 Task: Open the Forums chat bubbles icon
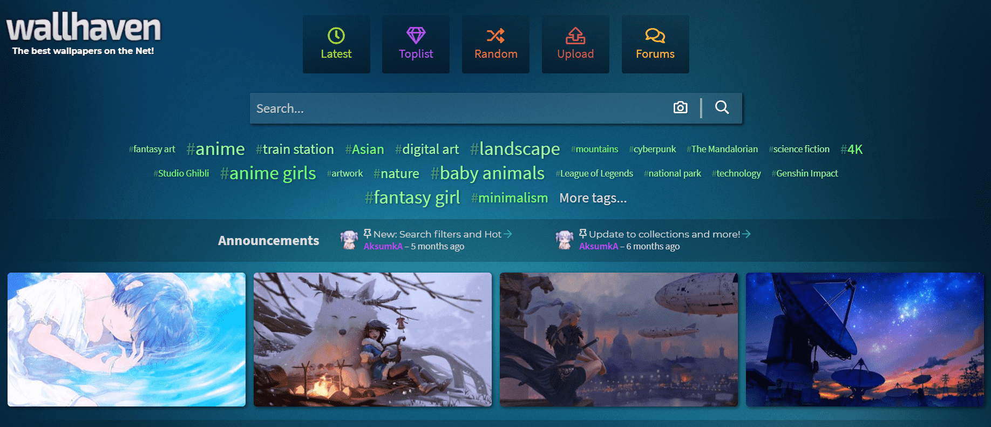(x=655, y=36)
